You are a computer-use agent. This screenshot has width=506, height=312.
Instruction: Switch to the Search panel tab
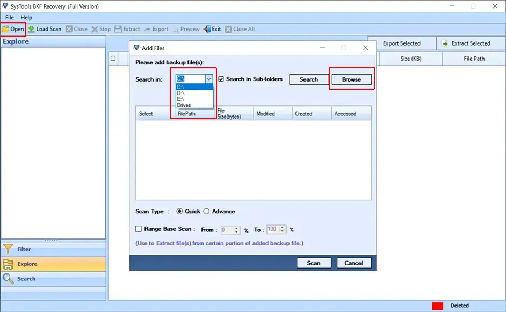coord(53,279)
